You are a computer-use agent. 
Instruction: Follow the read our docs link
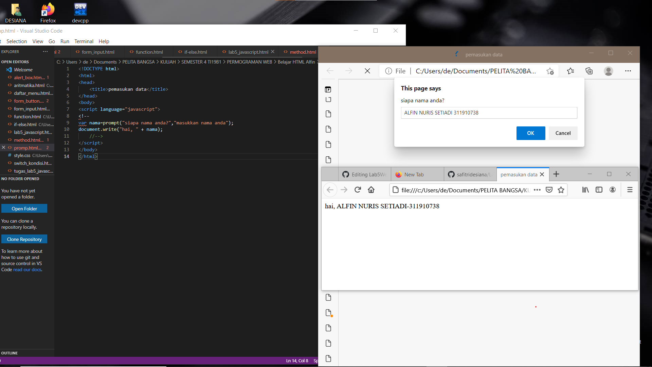(27, 269)
